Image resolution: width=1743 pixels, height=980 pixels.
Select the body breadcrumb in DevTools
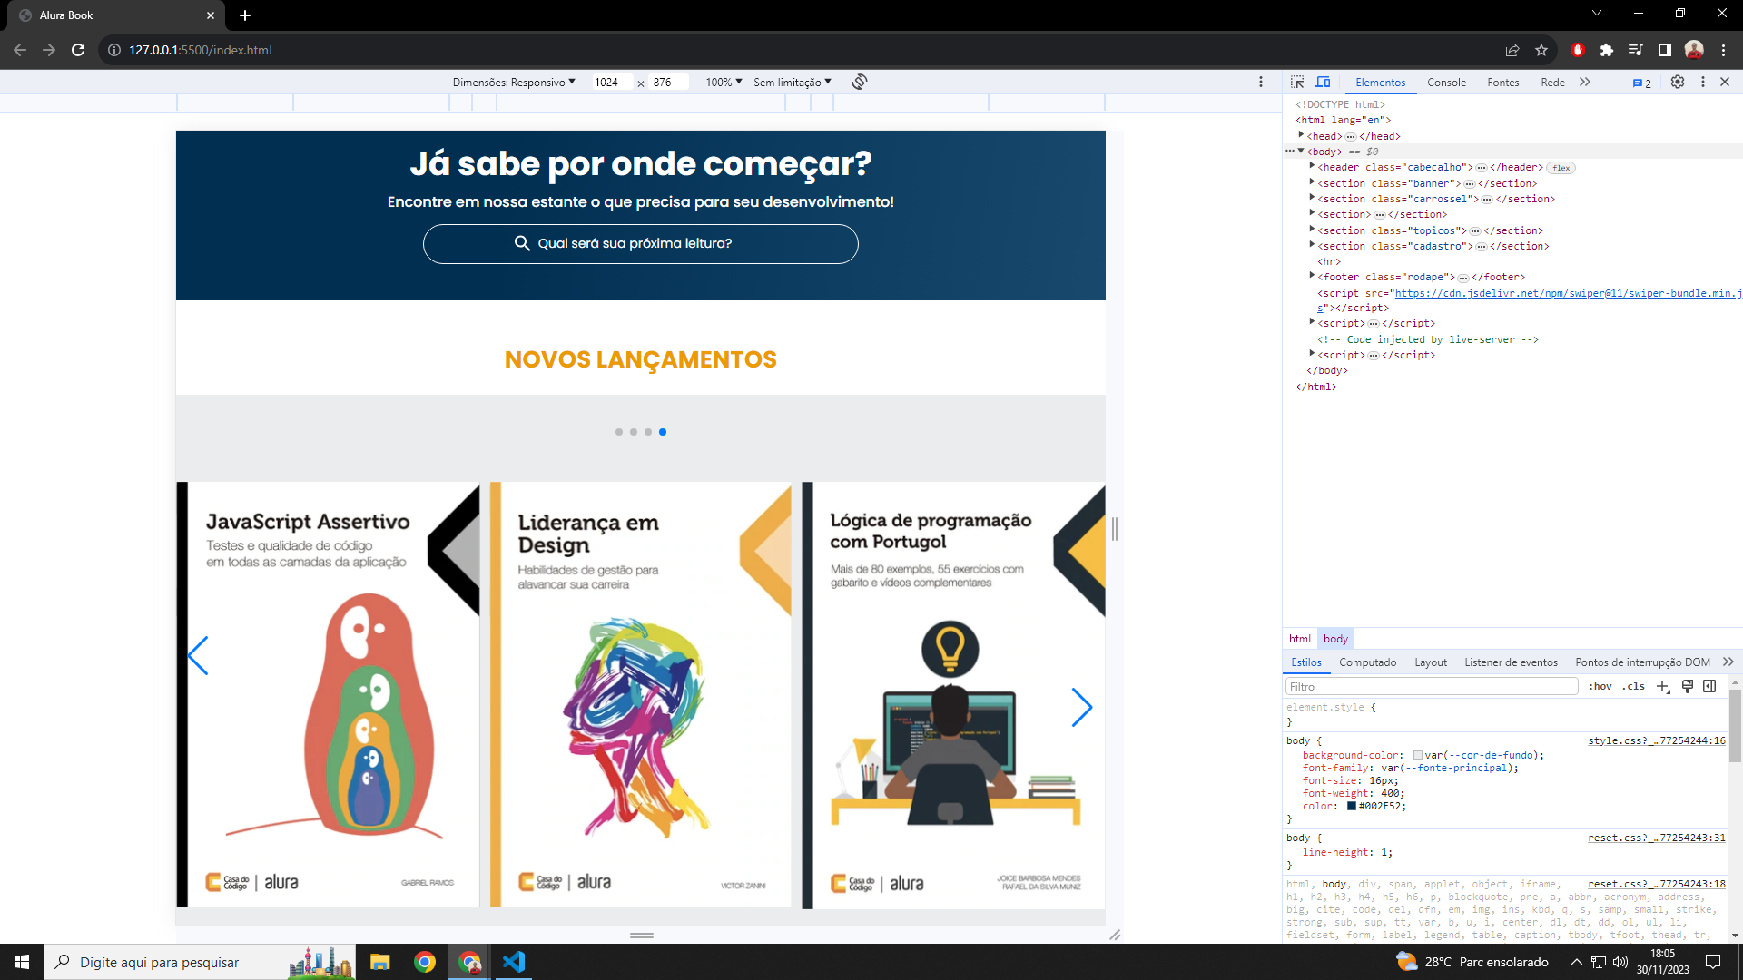coord(1335,639)
